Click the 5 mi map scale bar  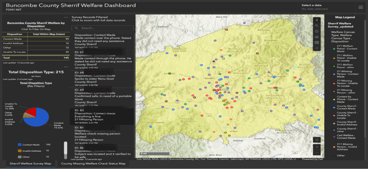coord(155,153)
